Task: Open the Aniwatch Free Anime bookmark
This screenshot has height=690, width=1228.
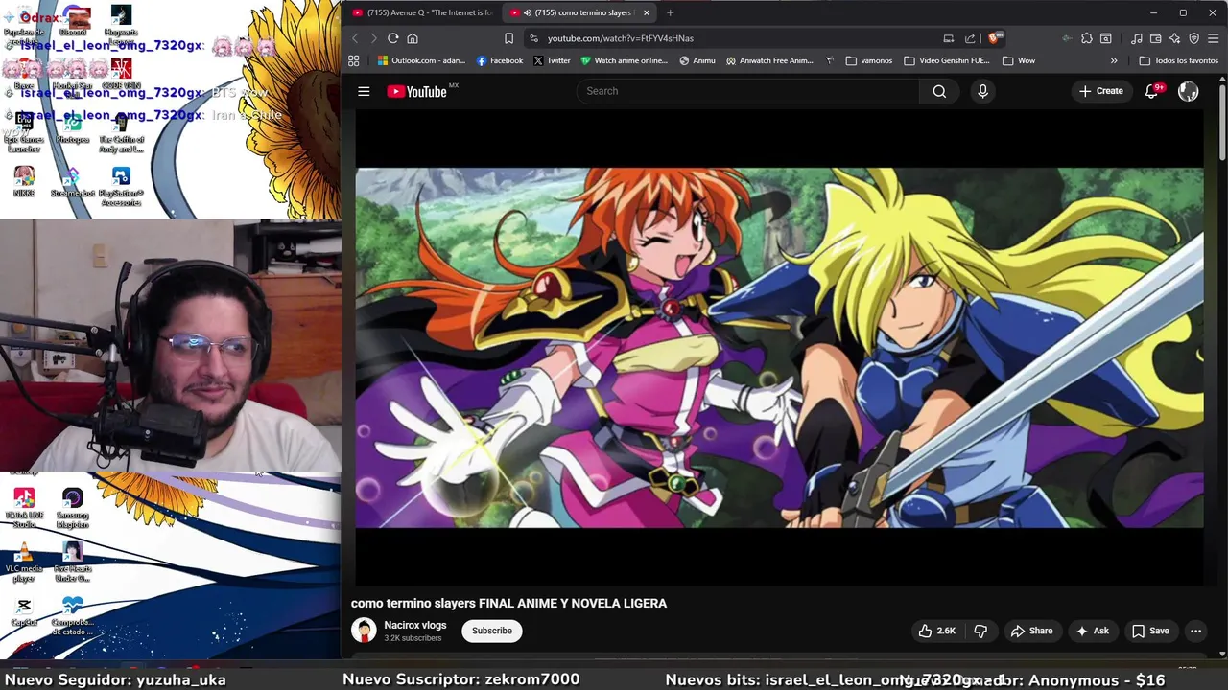Action: pyautogui.click(x=770, y=60)
